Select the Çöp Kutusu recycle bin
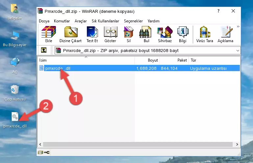The image size is (253, 163). tap(15, 93)
